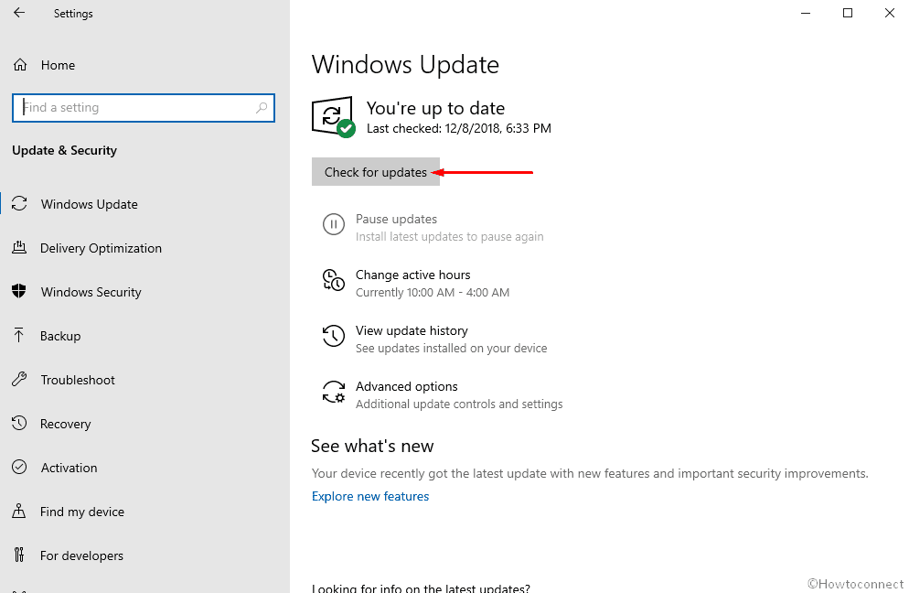The width and height of the screenshot is (909, 593).
Task: Click the View update history icon
Action: pyautogui.click(x=334, y=336)
